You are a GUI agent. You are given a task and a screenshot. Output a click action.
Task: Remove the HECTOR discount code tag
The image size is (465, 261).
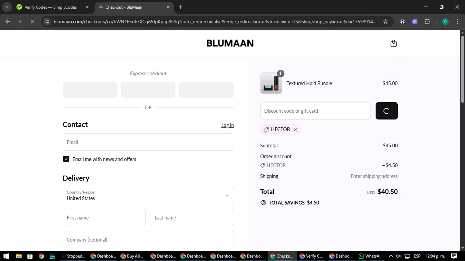point(295,130)
